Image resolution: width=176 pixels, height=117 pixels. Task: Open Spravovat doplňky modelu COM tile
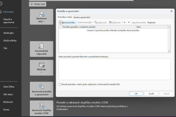41,108
